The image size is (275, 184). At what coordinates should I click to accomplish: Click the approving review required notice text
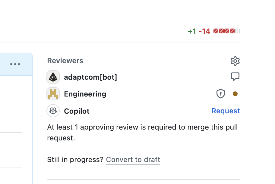tap(142, 133)
